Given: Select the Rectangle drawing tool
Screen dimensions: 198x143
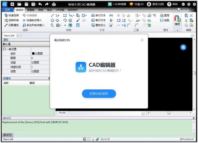Looking at the screenshot, I should [x=65, y=15].
